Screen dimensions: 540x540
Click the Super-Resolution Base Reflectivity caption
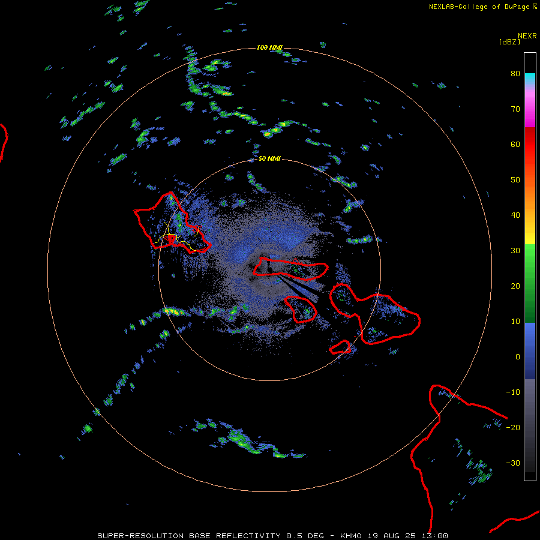coord(272,536)
